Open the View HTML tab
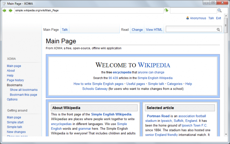The image size is (230, 144). 154,30
